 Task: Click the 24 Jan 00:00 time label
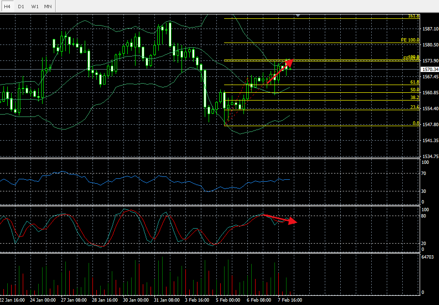[43, 300]
